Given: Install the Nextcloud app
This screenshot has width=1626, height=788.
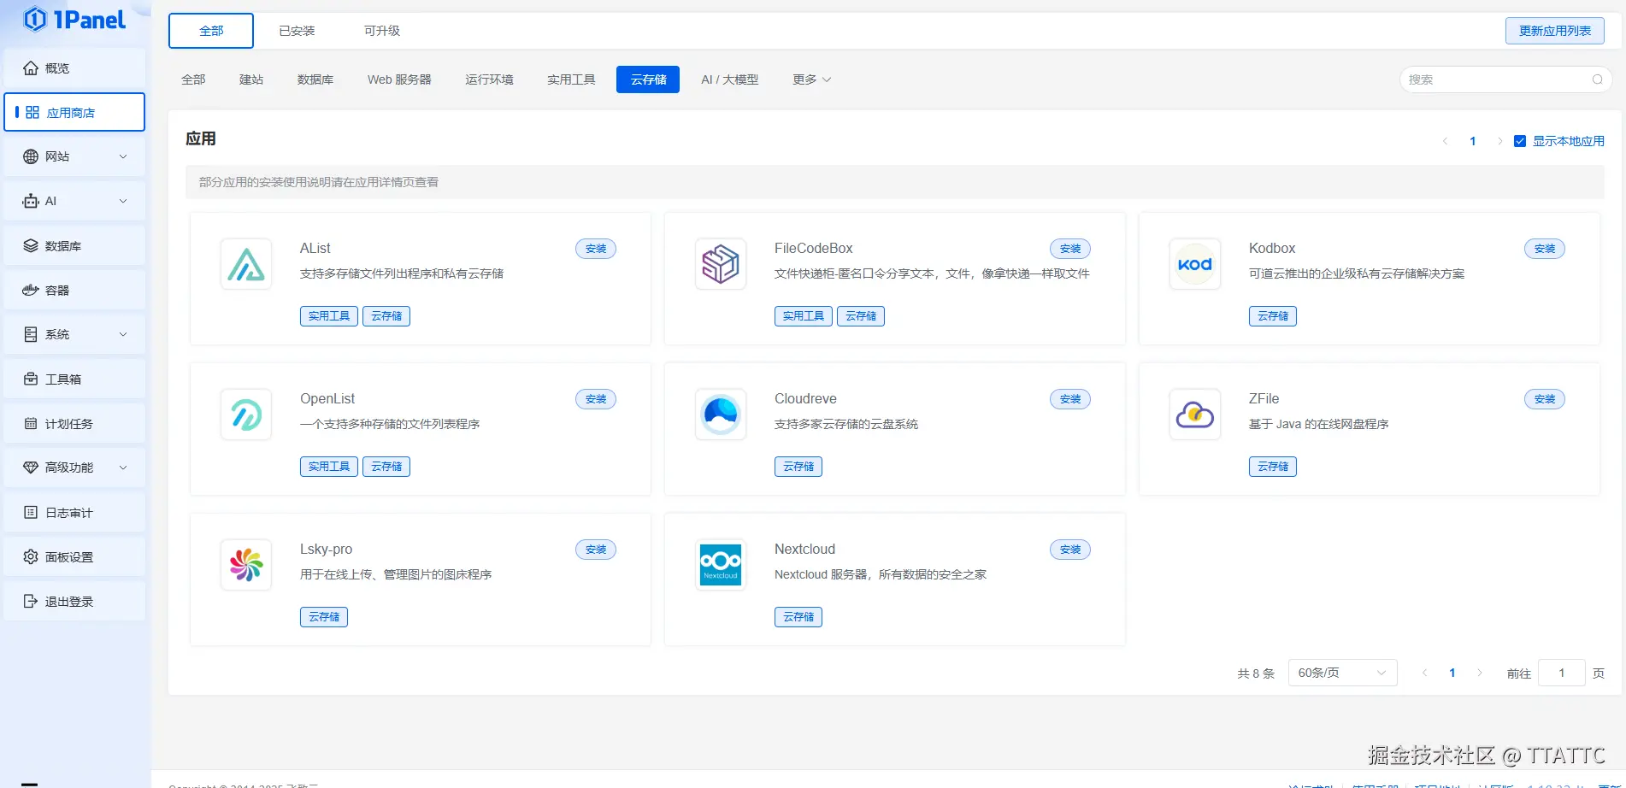Looking at the screenshot, I should (1070, 550).
